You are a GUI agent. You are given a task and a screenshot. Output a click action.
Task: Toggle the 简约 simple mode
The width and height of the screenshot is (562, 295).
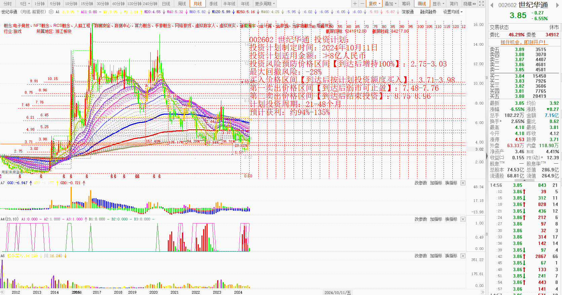point(454,4)
